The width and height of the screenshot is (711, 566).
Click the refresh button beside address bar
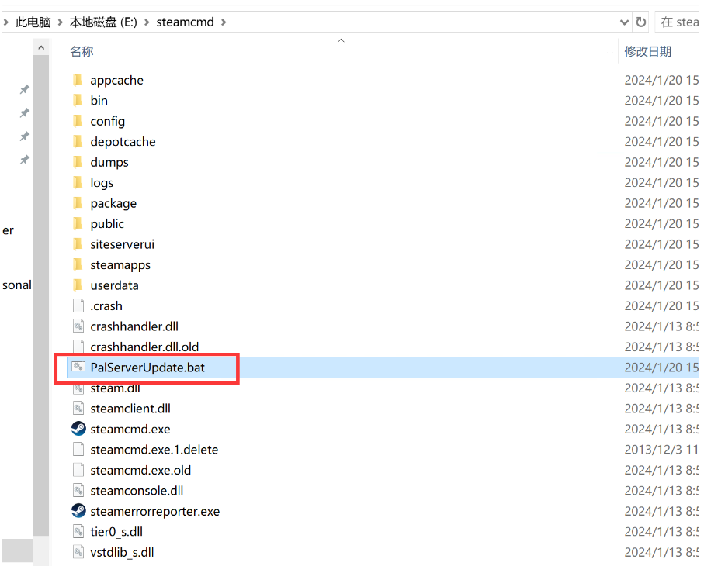pyautogui.click(x=640, y=22)
